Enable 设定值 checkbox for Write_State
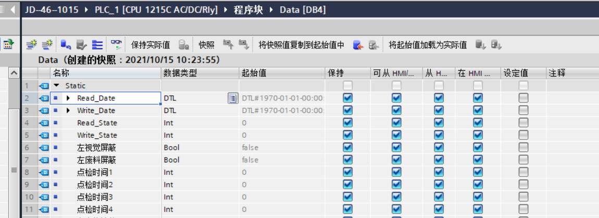Viewport: 599px width, 218px height. click(x=523, y=135)
